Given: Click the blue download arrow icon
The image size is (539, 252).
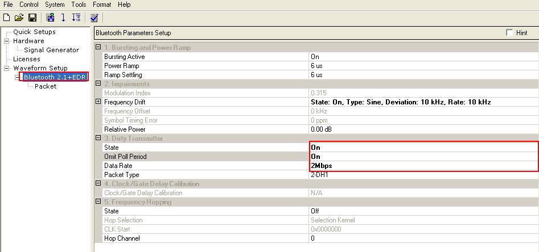Looking at the screenshot, I should pyautogui.click(x=63, y=17).
